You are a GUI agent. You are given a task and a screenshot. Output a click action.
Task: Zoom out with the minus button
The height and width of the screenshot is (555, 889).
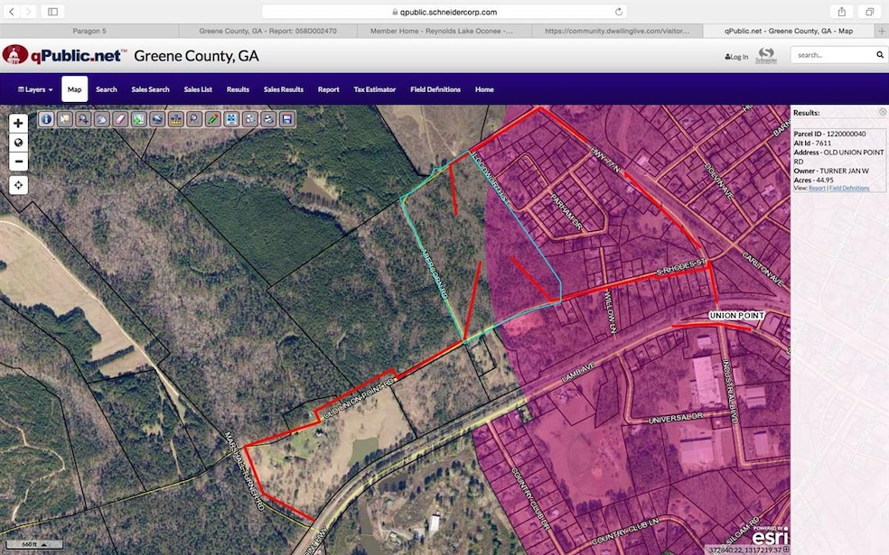point(18,162)
